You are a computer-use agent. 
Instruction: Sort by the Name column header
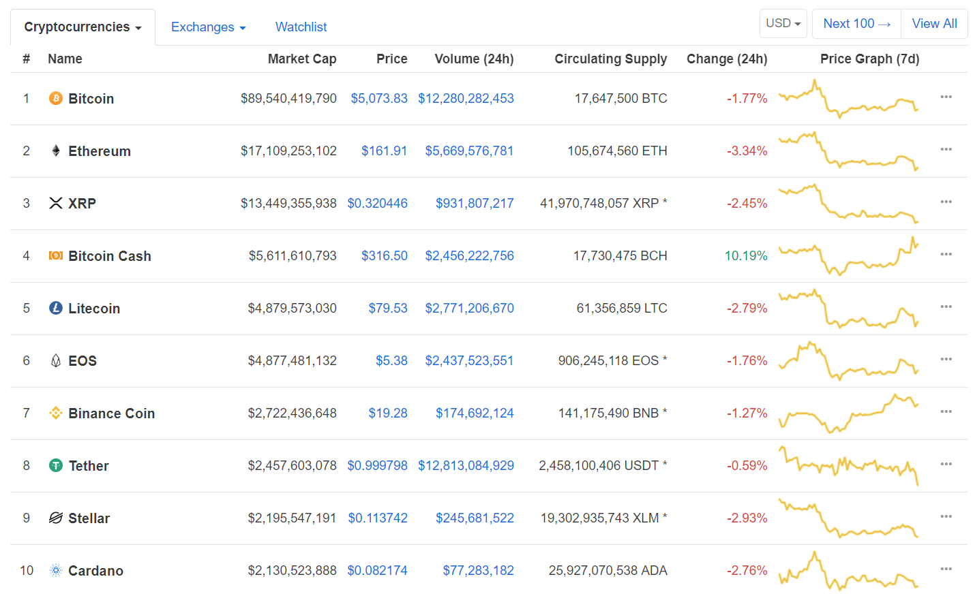[65, 59]
